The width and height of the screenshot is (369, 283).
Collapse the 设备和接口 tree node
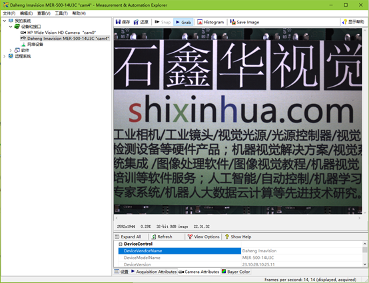tap(11, 27)
